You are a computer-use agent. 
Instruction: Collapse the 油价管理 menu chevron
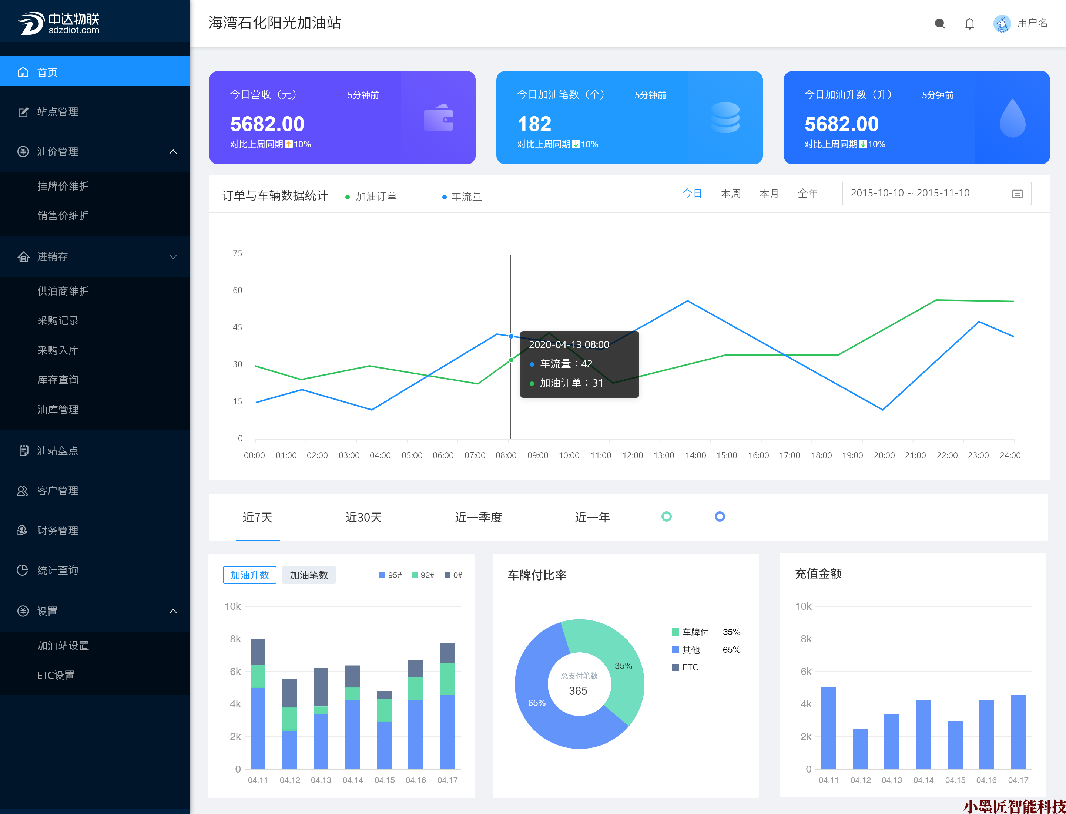pyautogui.click(x=173, y=152)
